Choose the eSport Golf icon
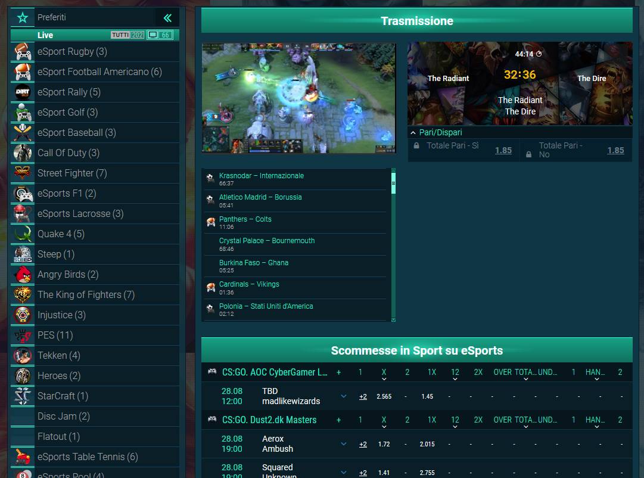The width and height of the screenshot is (644, 478). tap(23, 112)
